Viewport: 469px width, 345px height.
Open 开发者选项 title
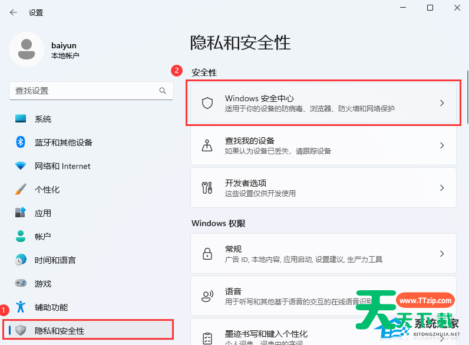tap(246, 183)
